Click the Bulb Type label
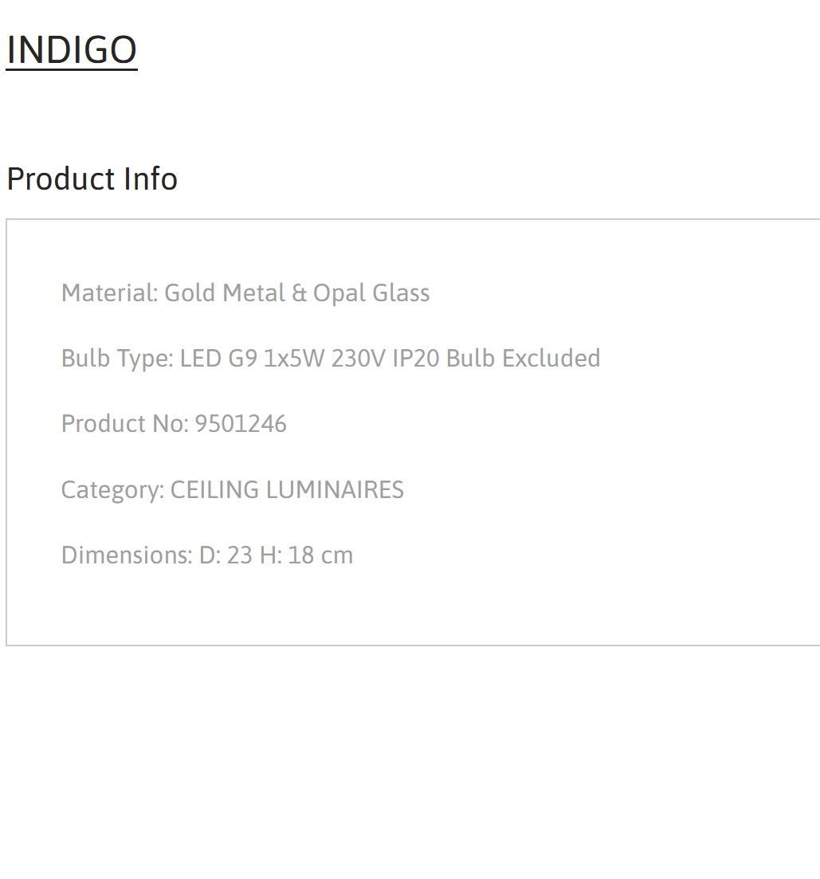This screenshot has width=820, height=879. click(x=117, y=359)
